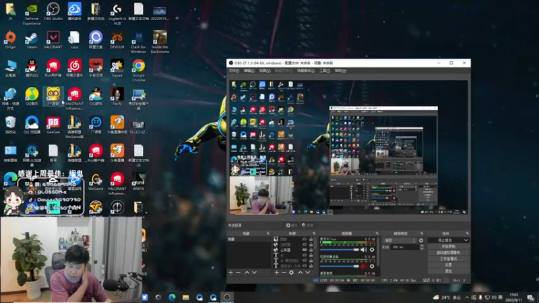Enable 工作室模式 studio mode button
This screenshot has width=539, height=303.
(x=448, y=259)
